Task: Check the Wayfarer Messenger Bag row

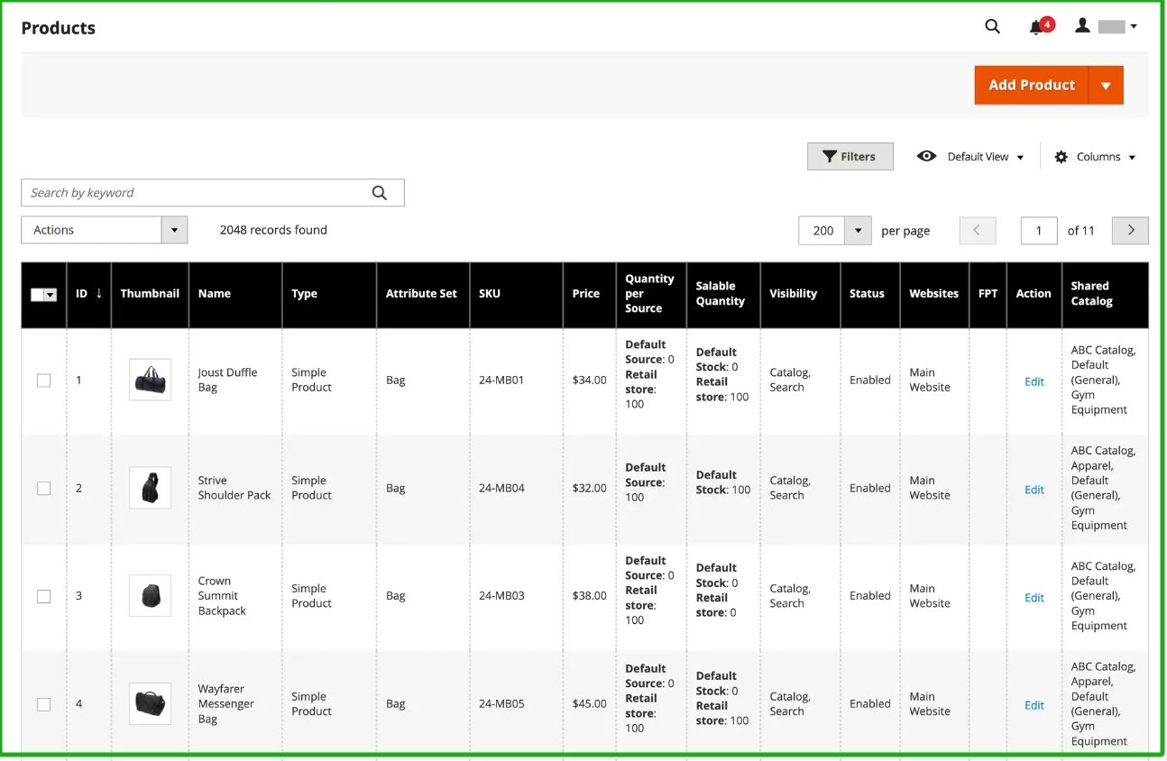Action: pos(43,704)
